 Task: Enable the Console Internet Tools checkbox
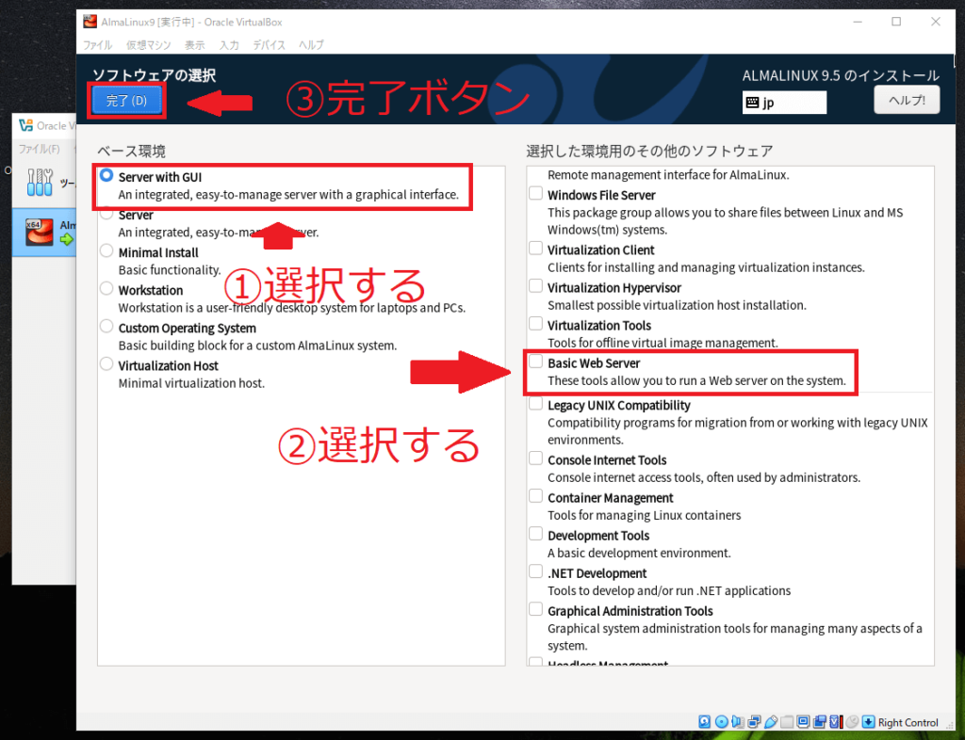point(536,458)
